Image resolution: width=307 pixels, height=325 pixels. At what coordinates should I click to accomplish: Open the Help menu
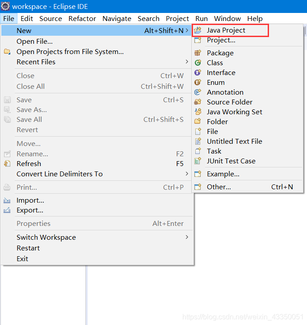[x=255, y=19]
